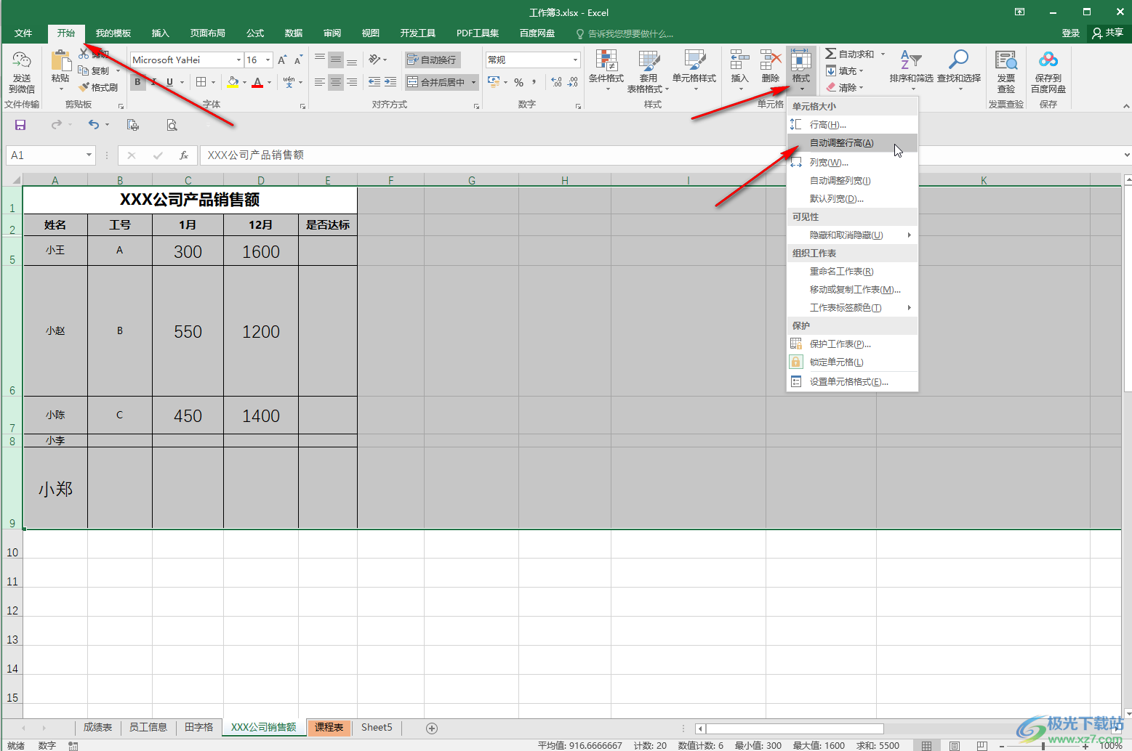This screenshot has height=751, width=1132.
Task: Click the formula bar input field
Action: 509,155
